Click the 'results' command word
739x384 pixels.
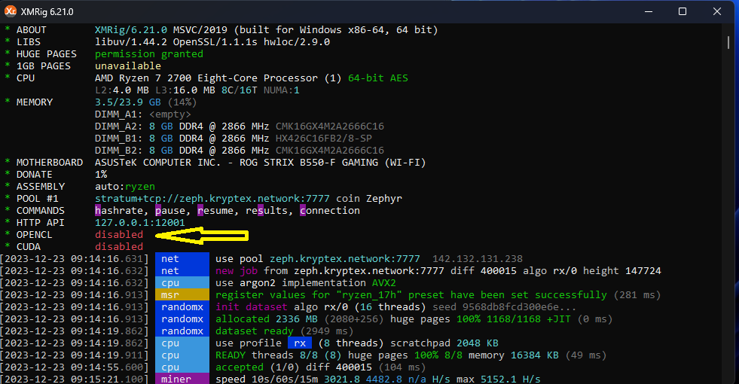coord(266,211)
